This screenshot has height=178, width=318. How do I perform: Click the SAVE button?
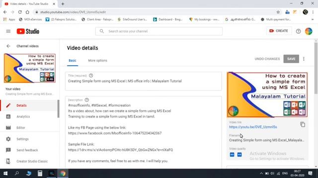291,59
